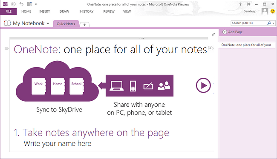The height and width of the screenshot is (159, 277).
Task: Click the notebook icon beside My Notebook
Action: coord(7,23)
